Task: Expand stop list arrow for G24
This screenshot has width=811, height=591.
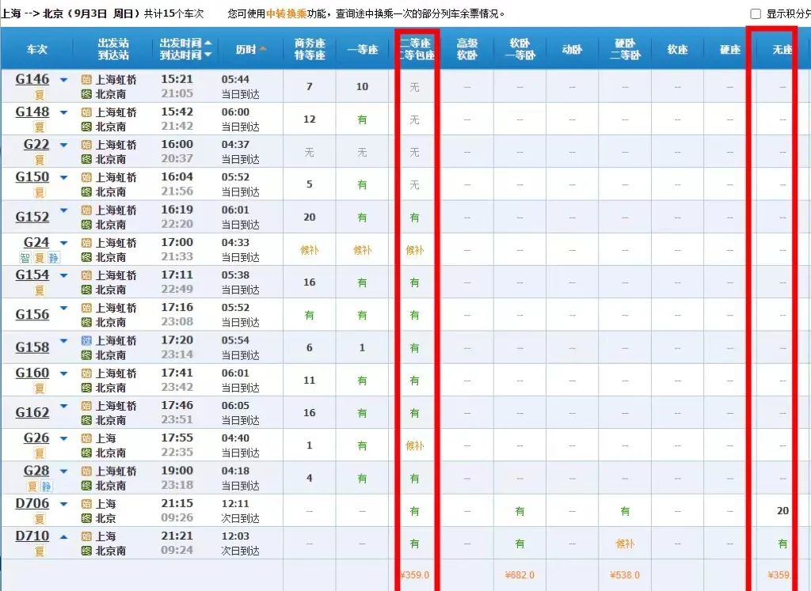Action: pos(63,243)
